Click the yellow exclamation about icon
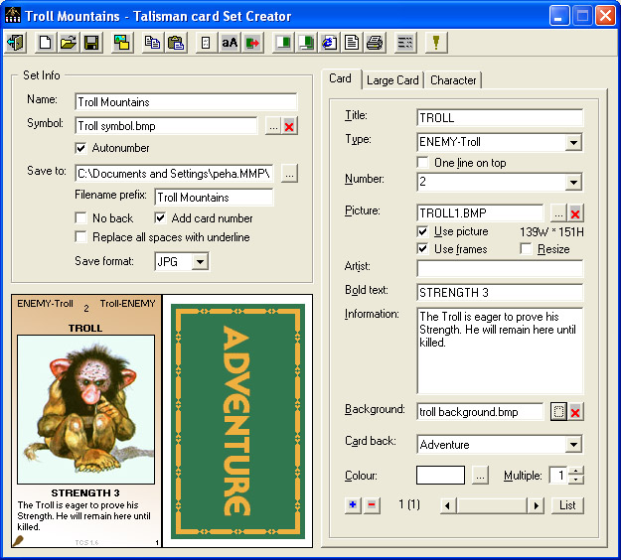This screenshot has width=621, height=560. point(436,42)
